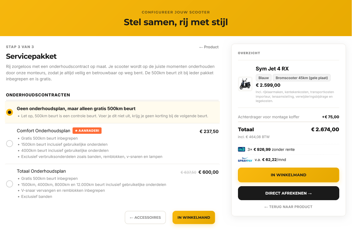Open the ACCESSOIRES step
352x235 pixels.
pos(145,217)
